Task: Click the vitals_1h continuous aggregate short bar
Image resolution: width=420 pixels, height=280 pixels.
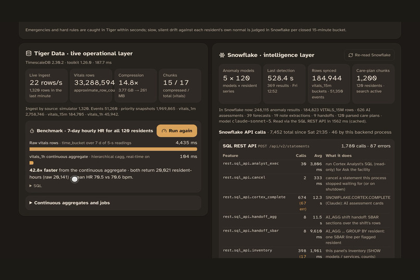Action: pyautogui.click(x=31, y=163)
